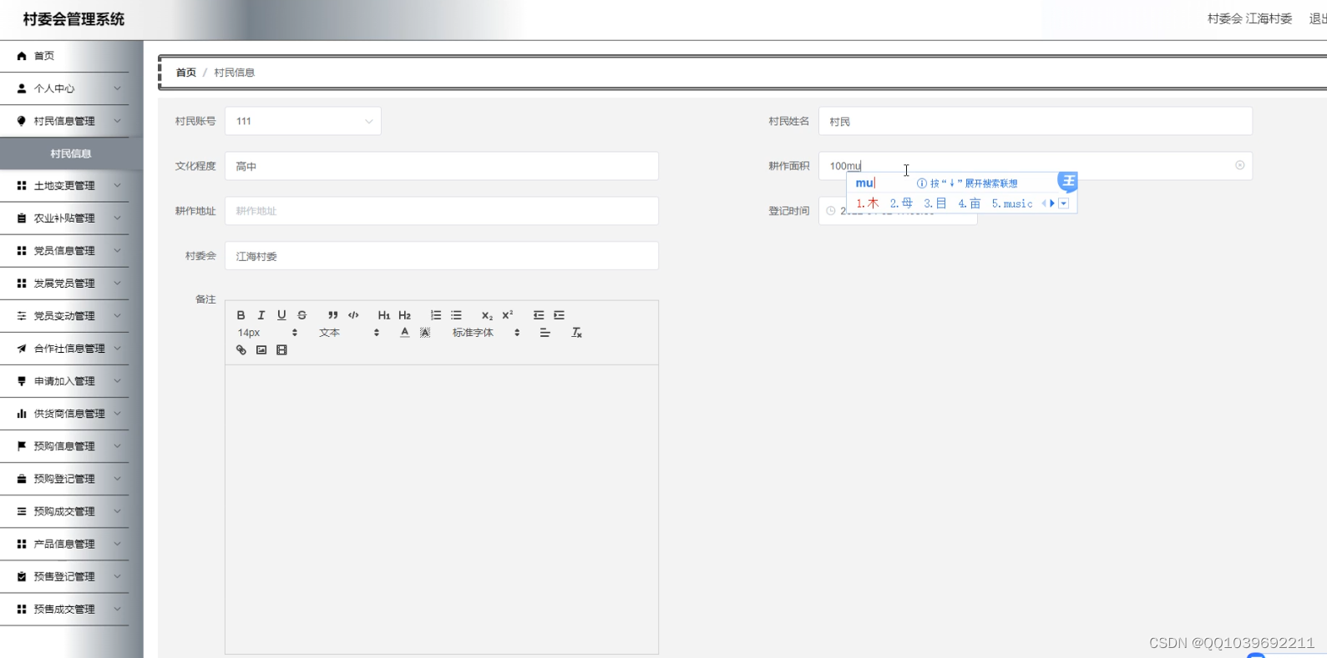This screenshot has height=658, width=1327.
Task: Open 预售登记管理 in the sidebar
Action: (x=64, y=576)
